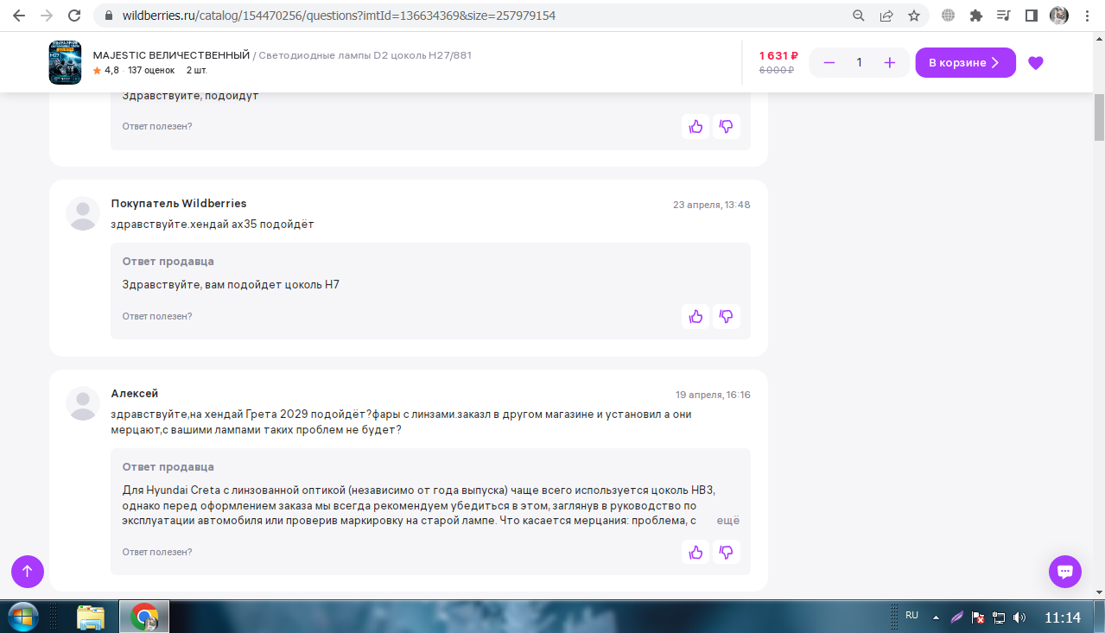Click the taskbar clock 11:14

coord(1063,617)
